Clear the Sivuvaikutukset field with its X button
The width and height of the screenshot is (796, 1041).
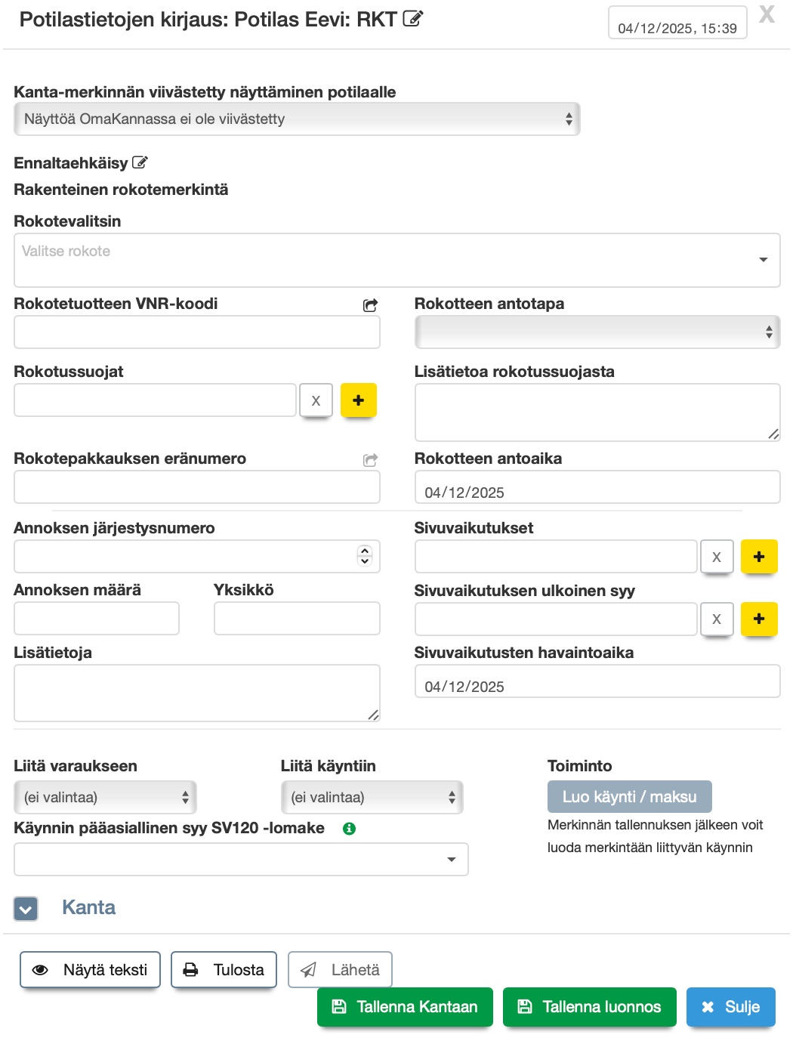coord(716,558)
